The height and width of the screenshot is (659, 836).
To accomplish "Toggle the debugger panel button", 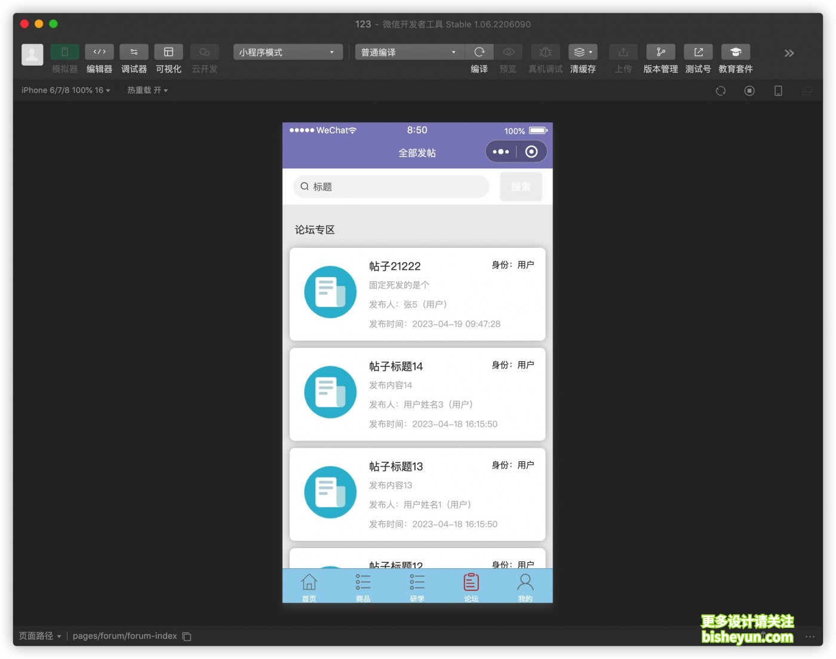I will click(x=134, y=52).
